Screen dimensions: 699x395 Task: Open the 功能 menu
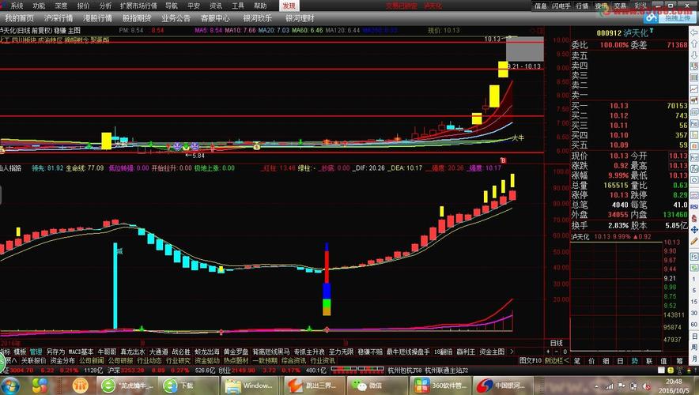pos(39,6)
